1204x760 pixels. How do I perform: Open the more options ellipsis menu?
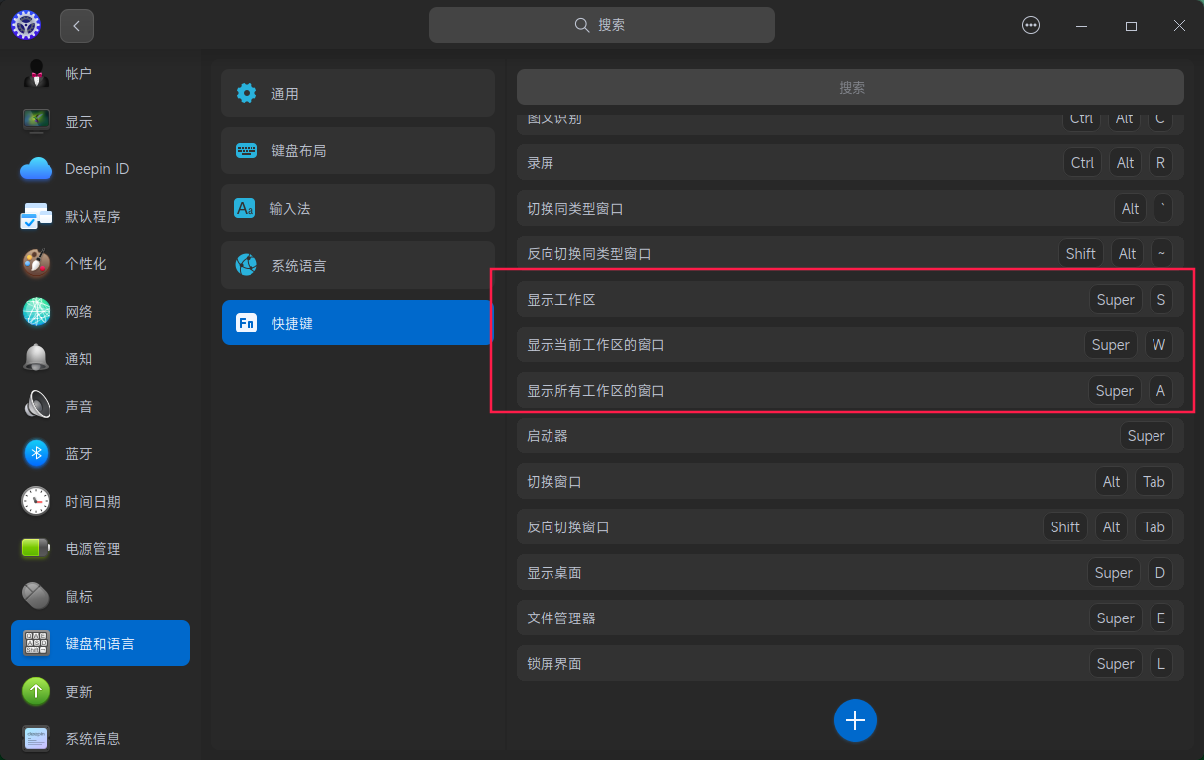coord(1031,25)
